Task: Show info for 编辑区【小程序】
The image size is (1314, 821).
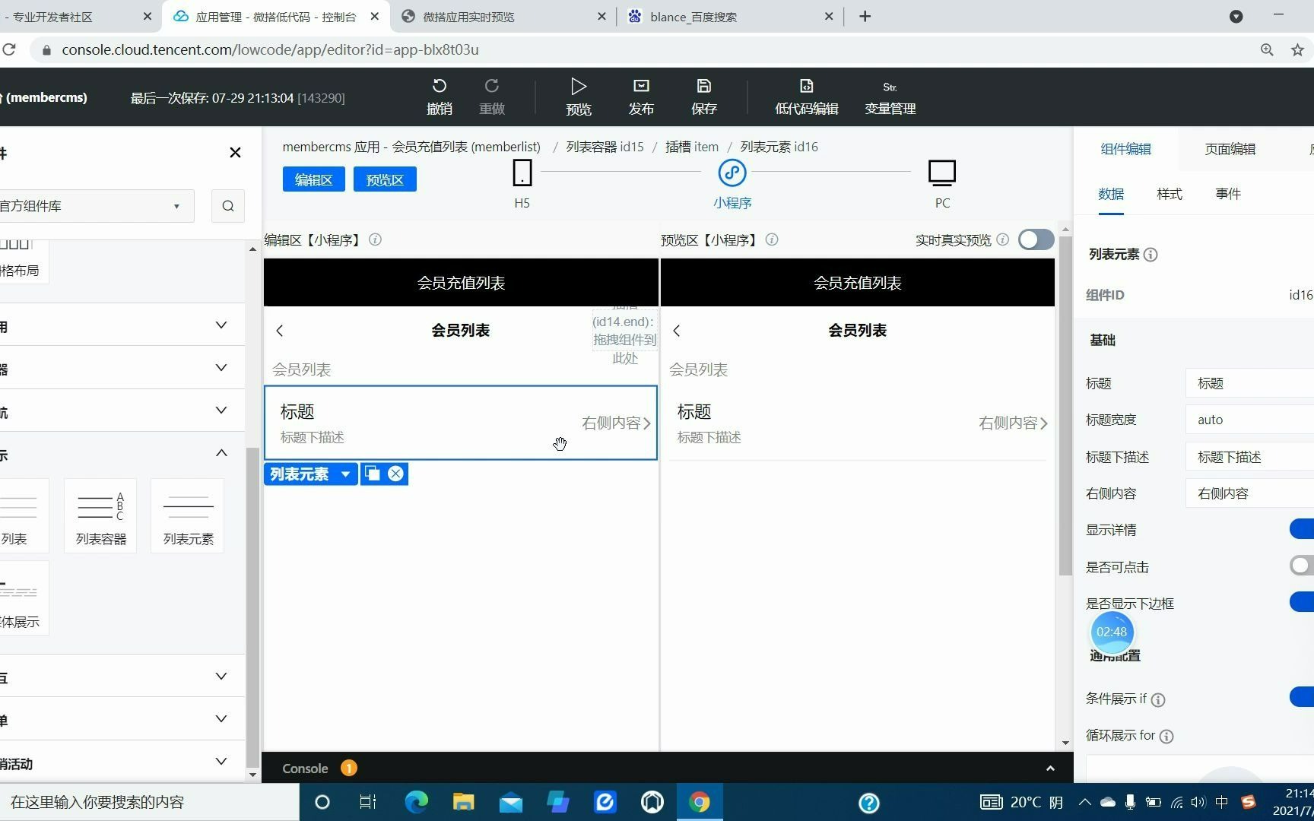Action: click(x=375, y=239)
